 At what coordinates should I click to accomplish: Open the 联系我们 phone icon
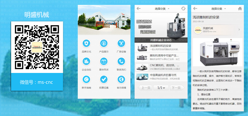click(121, 61)
